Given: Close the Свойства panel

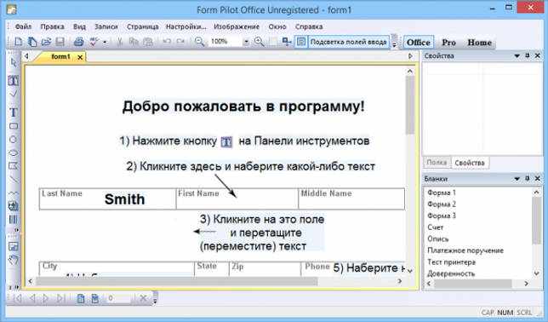Looking at the screenshot, I should [x=538, y=55].
